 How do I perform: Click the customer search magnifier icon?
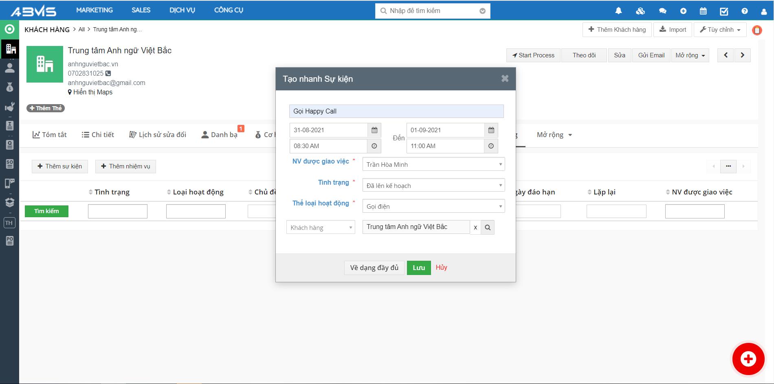coord(488,227)
